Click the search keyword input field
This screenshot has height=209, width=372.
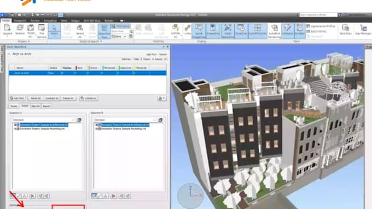pyautogui.click(x=318, y=15)
